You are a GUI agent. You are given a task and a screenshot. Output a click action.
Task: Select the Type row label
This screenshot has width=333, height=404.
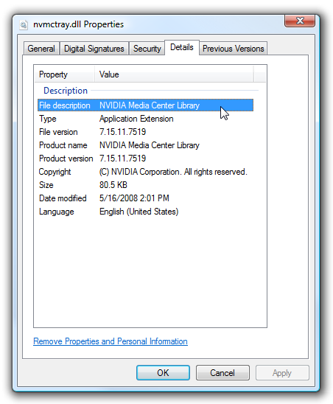[x=48, y=119]
